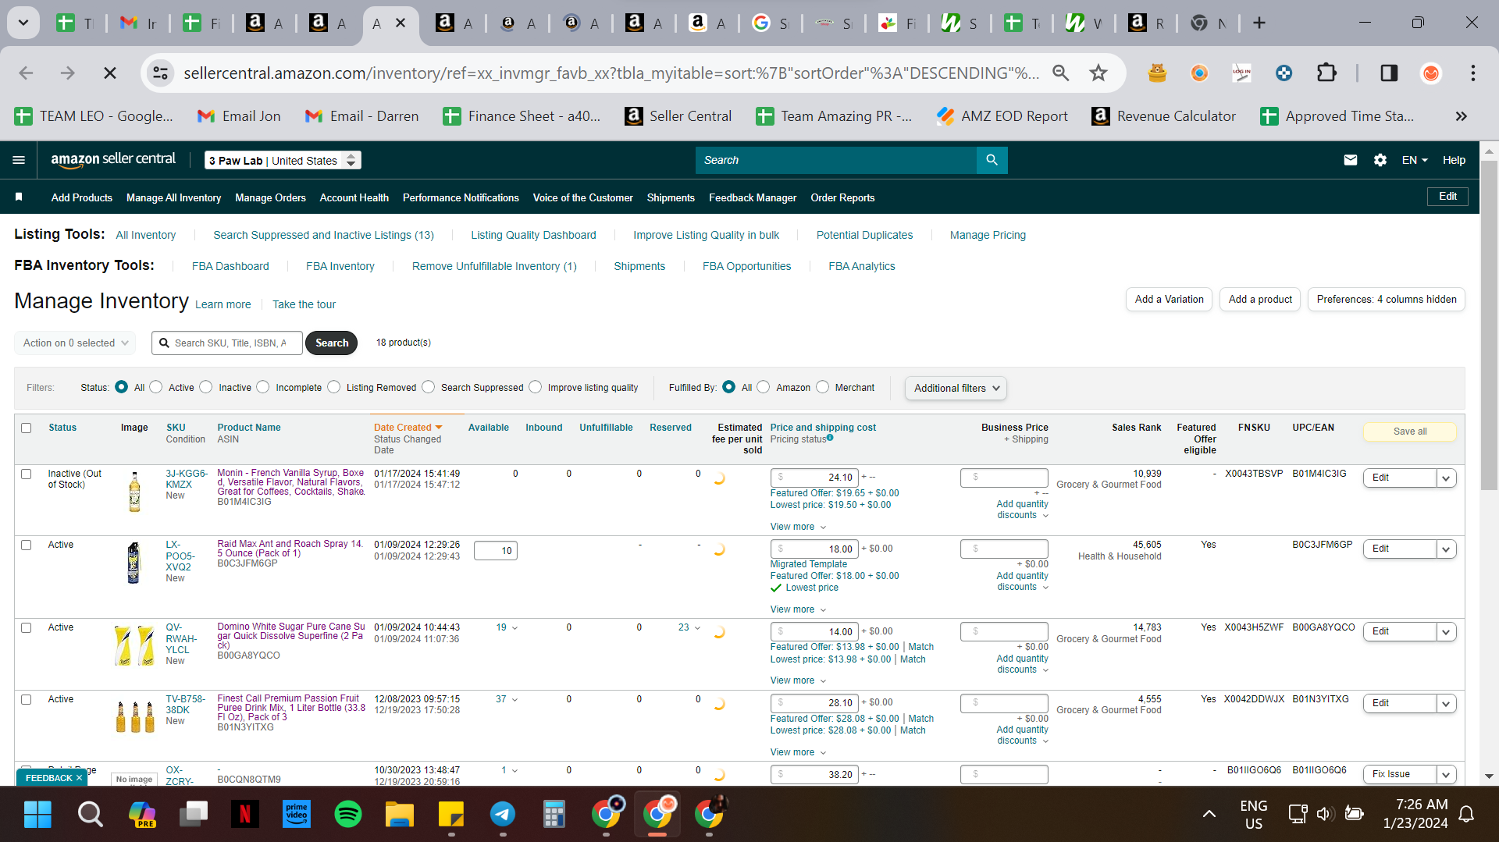Click the browser zoom magnifier icon

click(1060, 73)
